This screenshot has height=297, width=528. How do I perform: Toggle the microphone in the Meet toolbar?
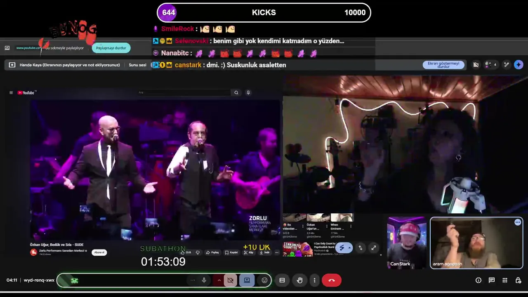coord(204,280)
